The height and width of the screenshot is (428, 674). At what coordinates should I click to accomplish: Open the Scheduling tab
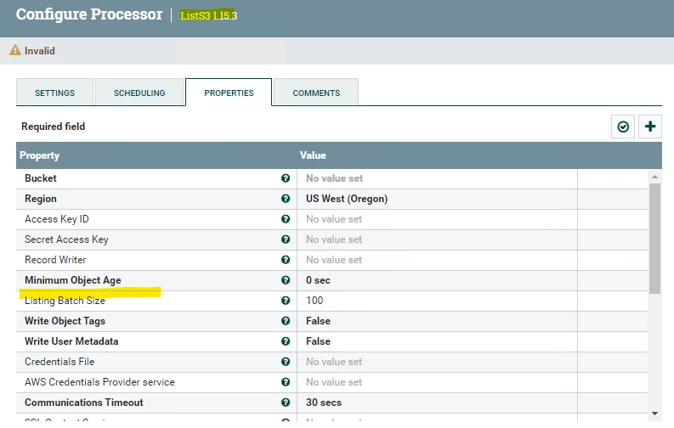point(139,93)
